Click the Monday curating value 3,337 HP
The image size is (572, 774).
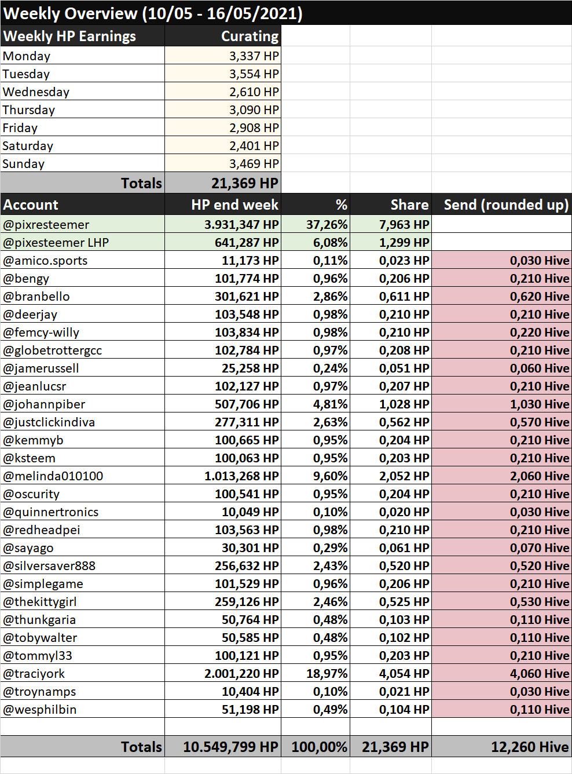tap(223, 56)
